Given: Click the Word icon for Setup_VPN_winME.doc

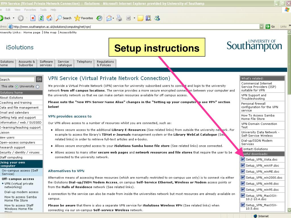Looking at the screenshot, I should pos(243,171).
